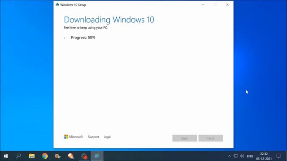
Task: Open Google Chrome from taskbar
Action: (45, 156)
